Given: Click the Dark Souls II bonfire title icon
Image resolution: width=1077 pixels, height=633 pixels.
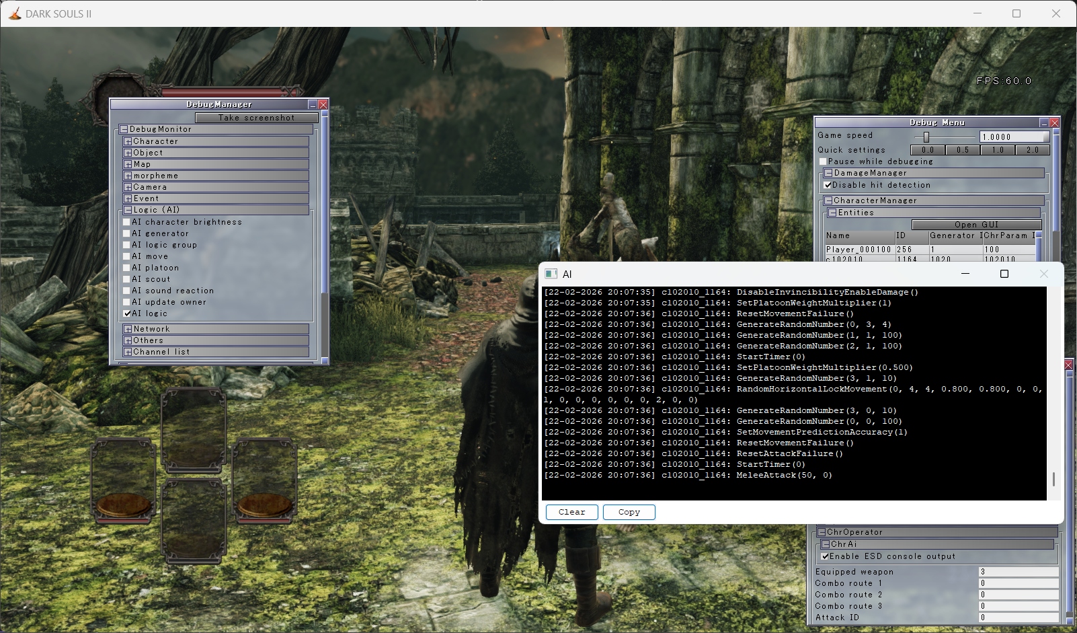Looking at the screenshot, I should click(14, 13).
